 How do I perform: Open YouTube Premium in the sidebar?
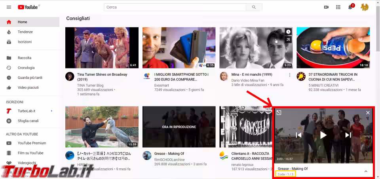click(x=30, y=143)
